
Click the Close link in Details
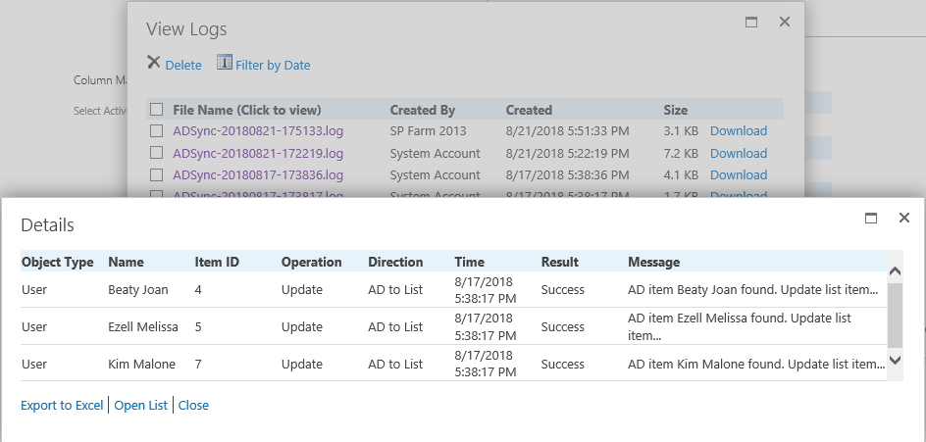(x=193, y=405)
